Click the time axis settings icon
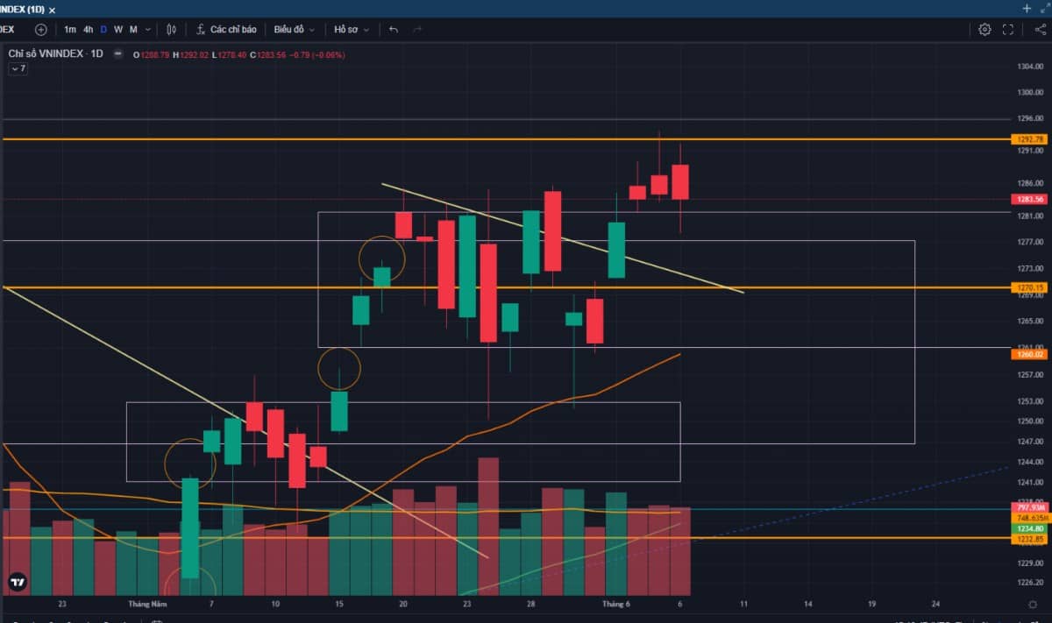The image size is (1052, 623). click(1033, 604)
